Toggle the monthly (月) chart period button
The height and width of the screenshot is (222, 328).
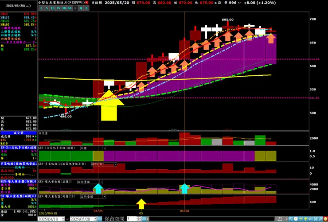86,8
